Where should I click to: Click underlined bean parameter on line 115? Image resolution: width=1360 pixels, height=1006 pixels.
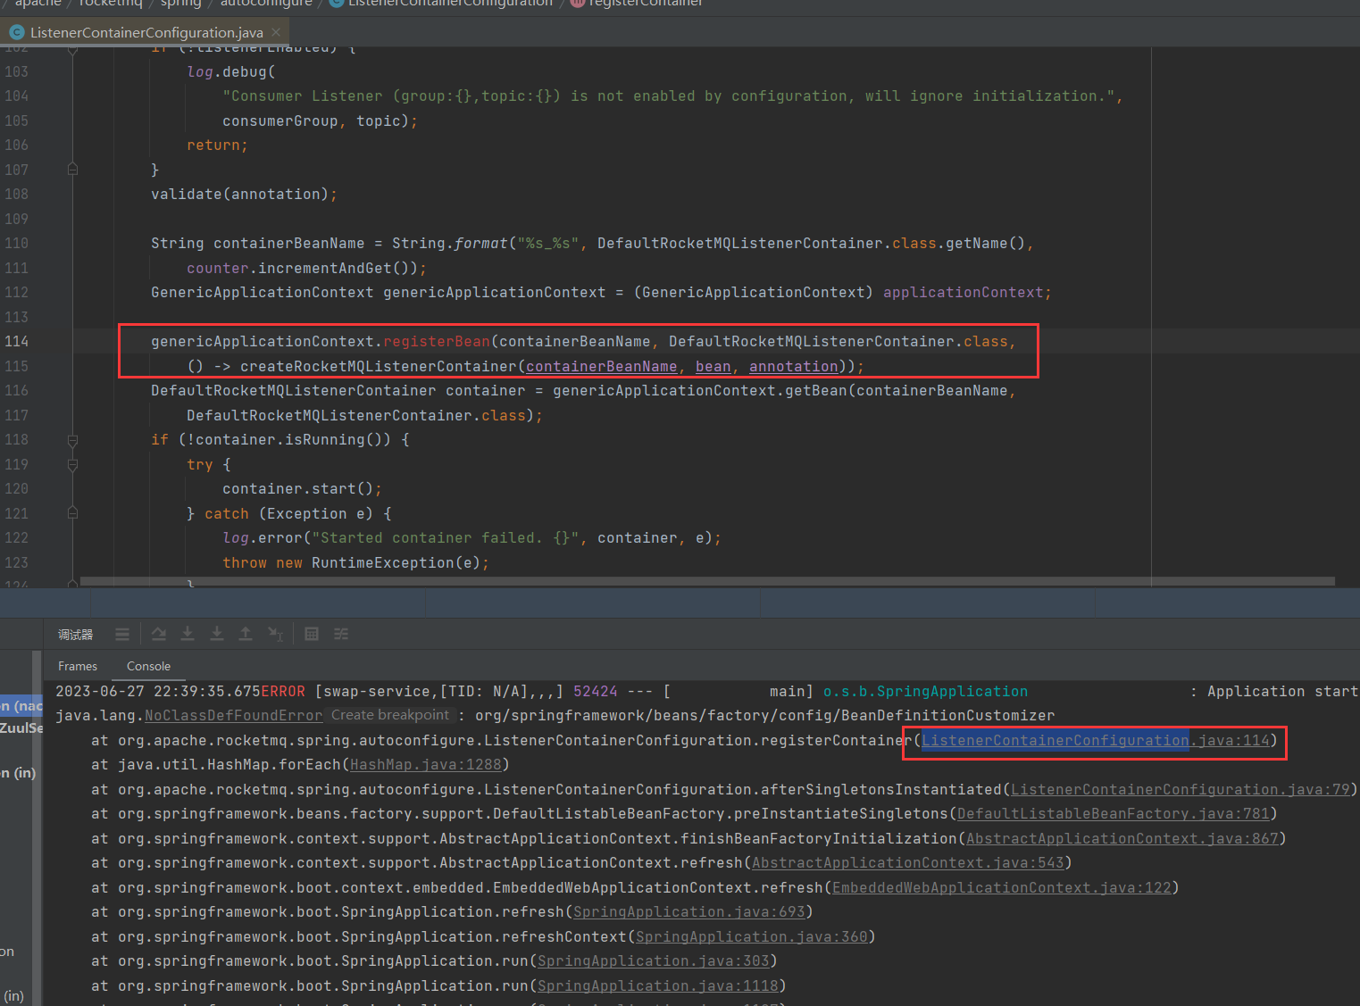(x=713, y=367)
